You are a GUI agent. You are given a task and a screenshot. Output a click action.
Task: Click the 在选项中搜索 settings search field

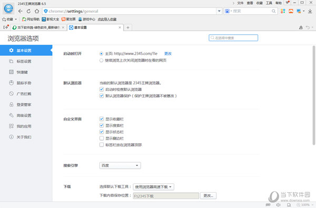pyautogui.click(x=233, y=38)
